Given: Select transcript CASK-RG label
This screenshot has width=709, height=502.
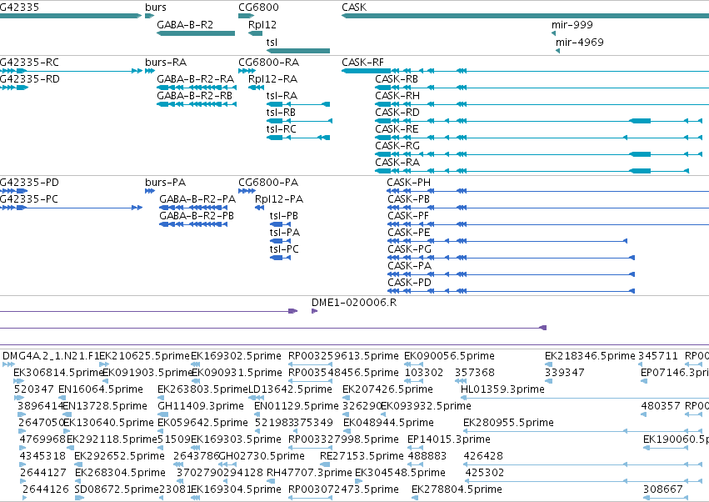Looking at the screenshot, I should [x=397, y=146].
